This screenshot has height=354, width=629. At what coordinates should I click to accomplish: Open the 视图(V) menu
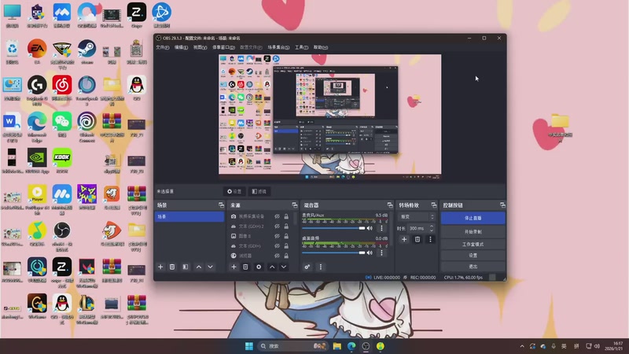[200, 47]
